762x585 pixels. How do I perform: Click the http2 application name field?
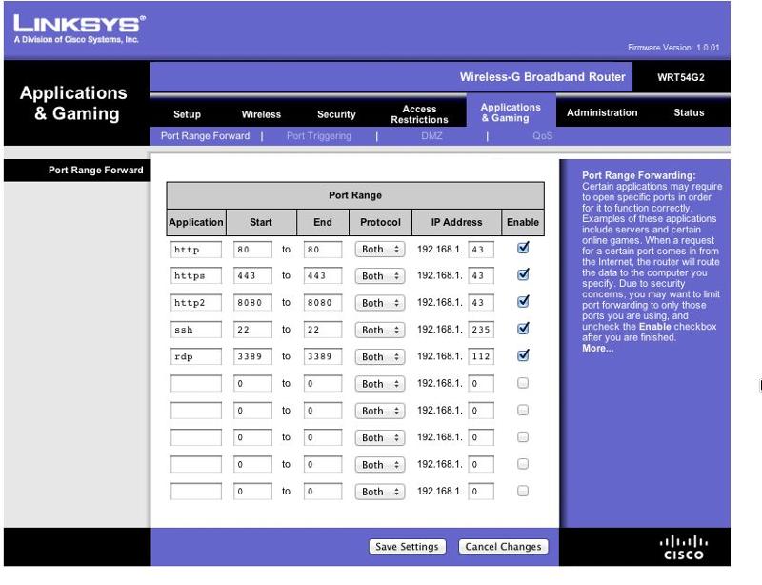196,303
